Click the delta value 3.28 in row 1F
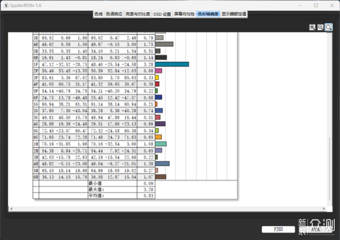Image resolution: width=340 pixels, height=240 pixels. [x=148, y=64]
